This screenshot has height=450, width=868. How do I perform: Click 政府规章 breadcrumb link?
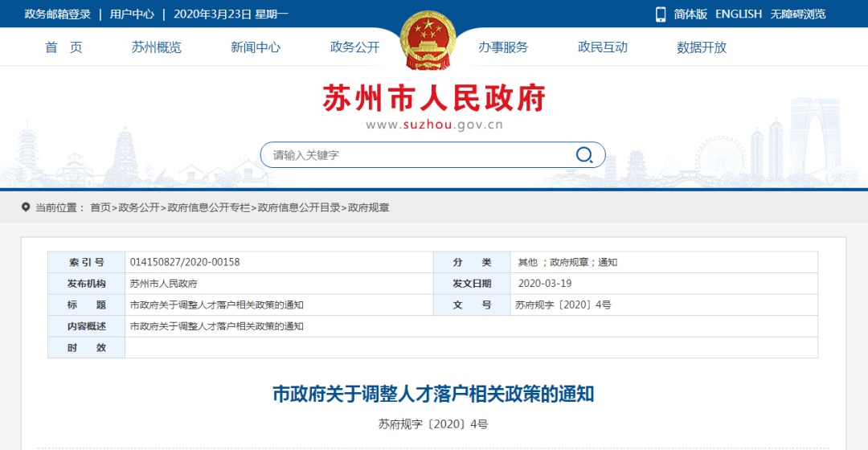pyautogui.click(x=369, y=207)
